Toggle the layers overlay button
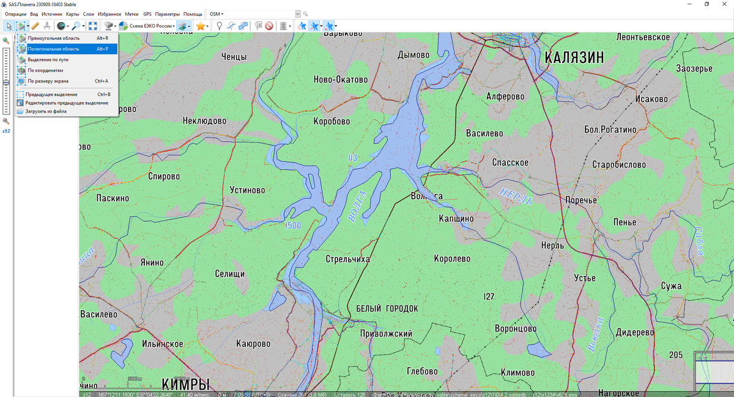 tap(183, 26)
